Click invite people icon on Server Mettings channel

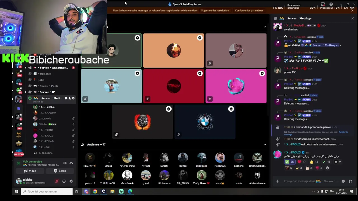70,98
